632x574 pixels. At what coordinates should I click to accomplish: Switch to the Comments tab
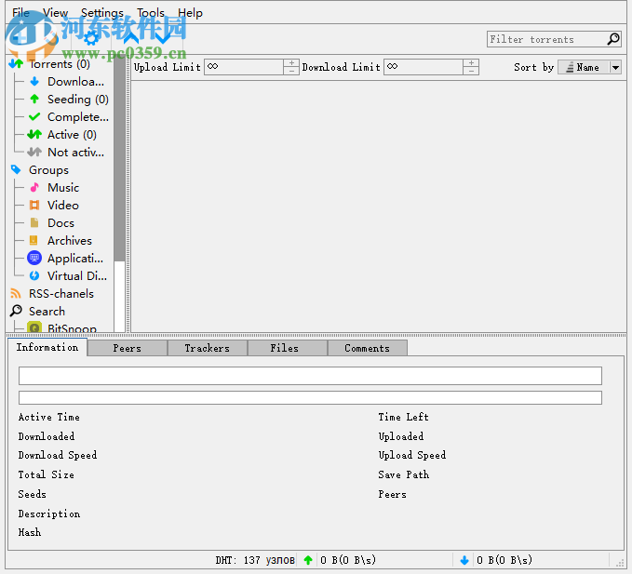[x=367, y=349]
